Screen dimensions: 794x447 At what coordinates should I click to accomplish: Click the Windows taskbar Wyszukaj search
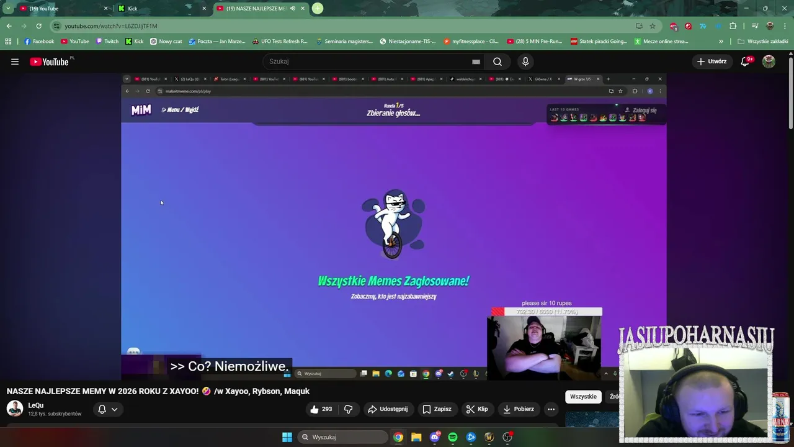342,437
